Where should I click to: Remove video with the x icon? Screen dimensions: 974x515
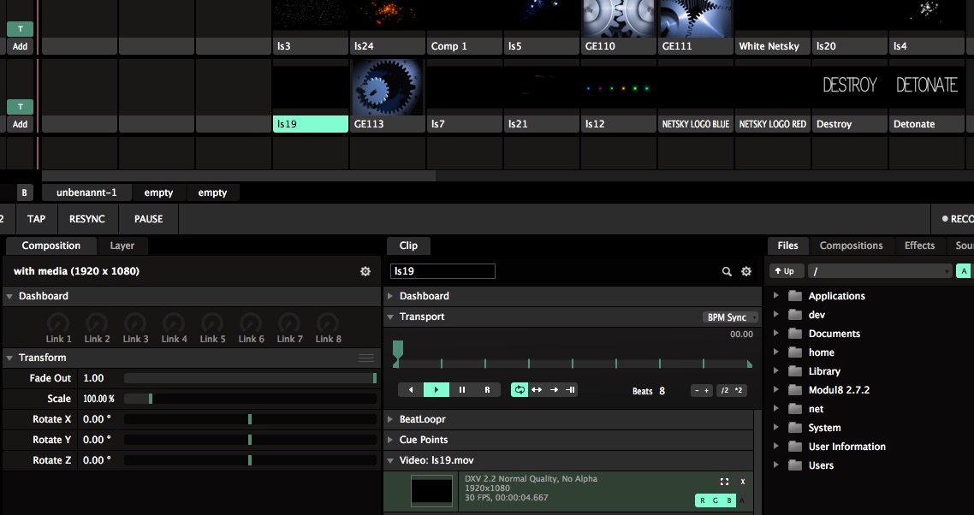tap(743, 482)
